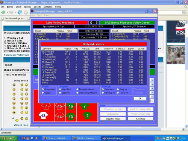Click the green number 16 jersey
The height and width of the screenshot is (141, 188).
click(x=71, y=106)
